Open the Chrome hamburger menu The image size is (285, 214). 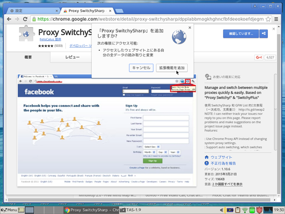(x=276, y=19)
